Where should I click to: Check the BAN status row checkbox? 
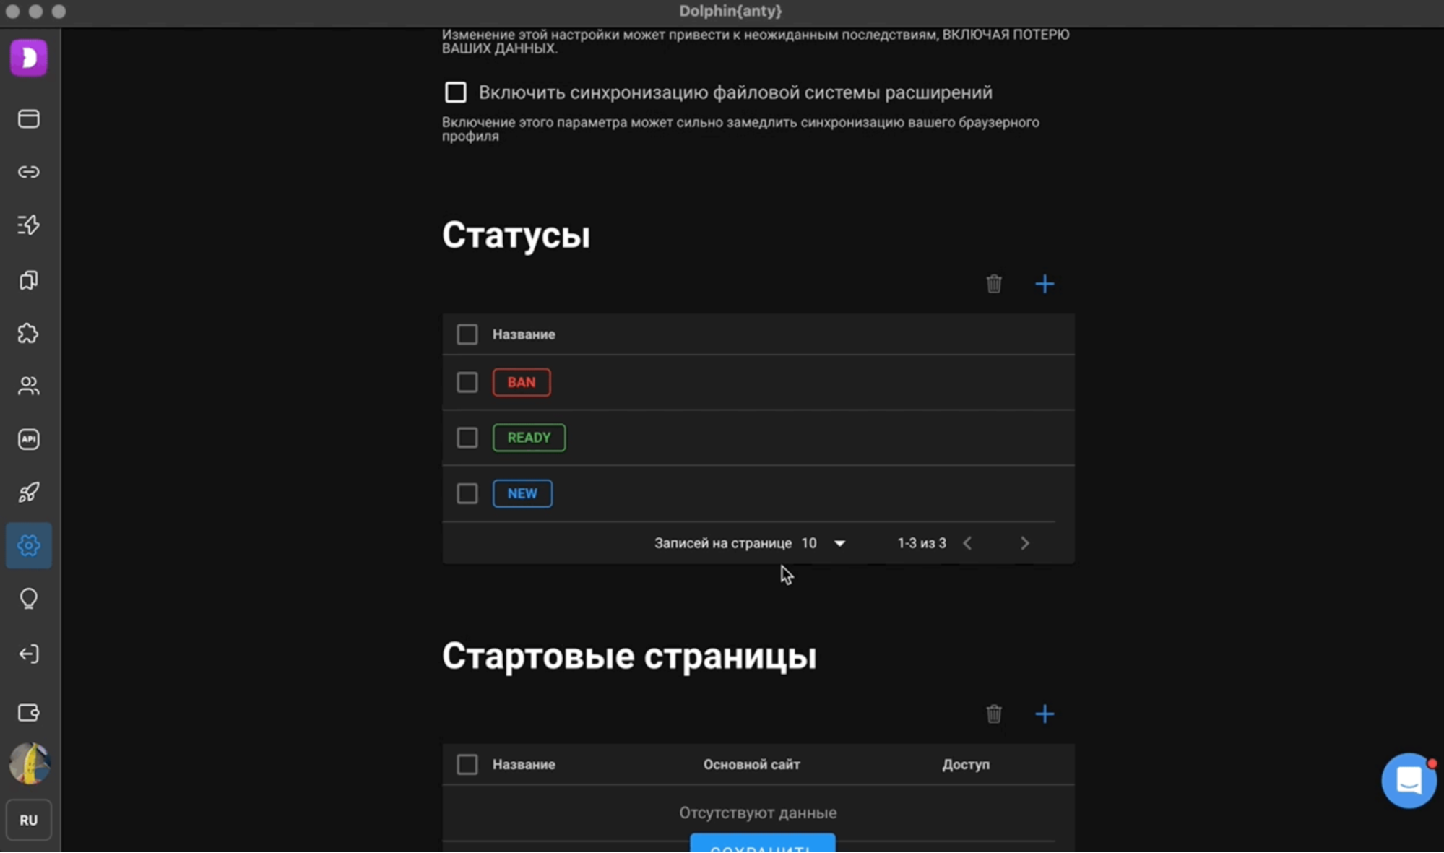pos(467,382)
